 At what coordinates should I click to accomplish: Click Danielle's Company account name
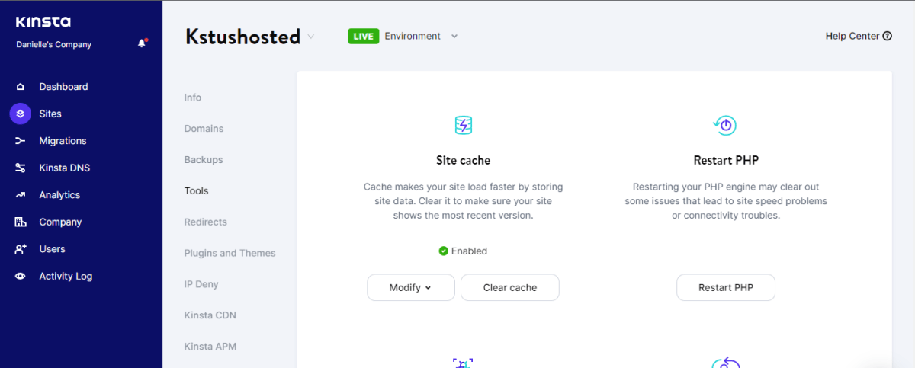tap(53, 44)
